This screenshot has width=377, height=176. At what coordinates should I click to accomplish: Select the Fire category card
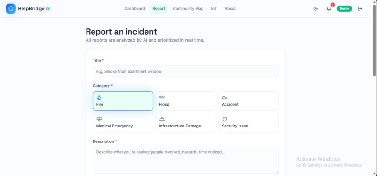coord(123,101)
